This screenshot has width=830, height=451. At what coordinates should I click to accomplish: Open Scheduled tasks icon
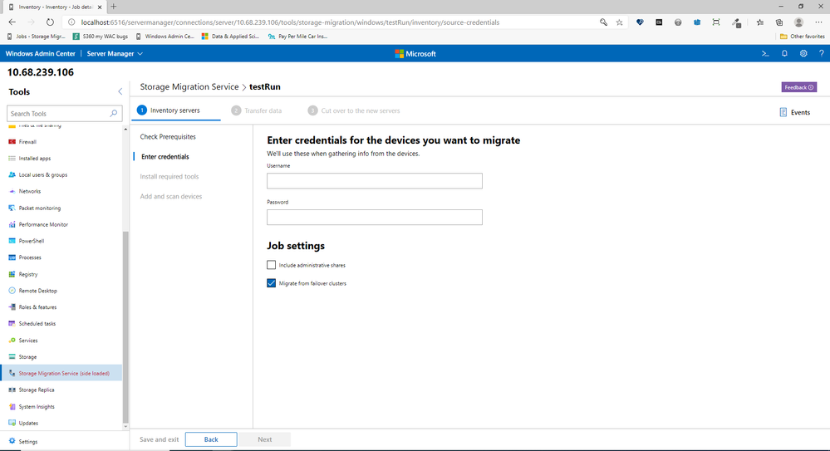[x=12, y=323]
